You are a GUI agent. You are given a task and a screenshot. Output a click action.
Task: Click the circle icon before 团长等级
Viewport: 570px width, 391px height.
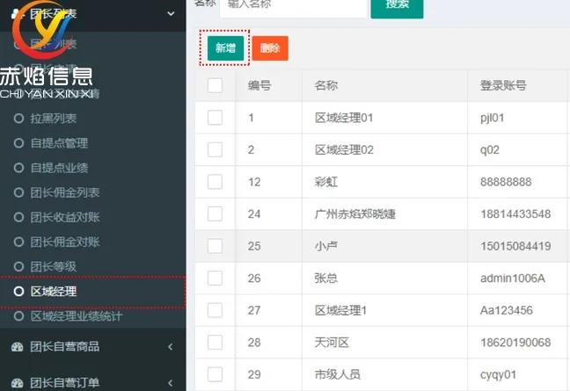tap(18, 266)
